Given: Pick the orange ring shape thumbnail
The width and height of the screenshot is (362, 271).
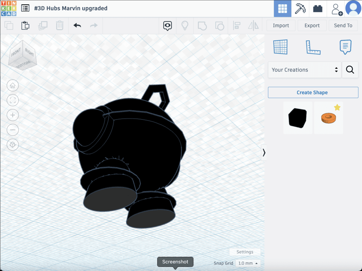Looking at the screenshot, I should [x=328, y=118].
